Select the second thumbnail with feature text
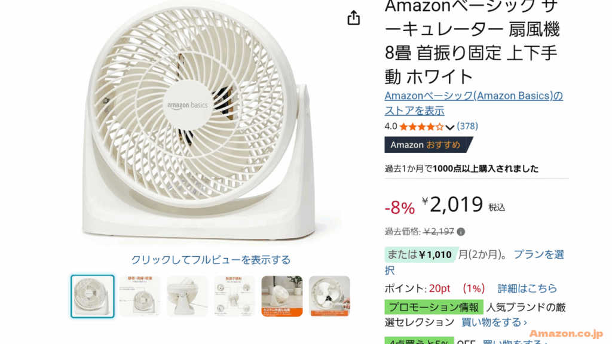The width and height of the screenshot is (612, 344). 140,296
